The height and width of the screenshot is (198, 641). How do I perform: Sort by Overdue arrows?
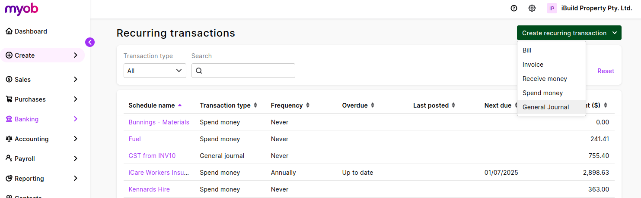tap(373, 105)
